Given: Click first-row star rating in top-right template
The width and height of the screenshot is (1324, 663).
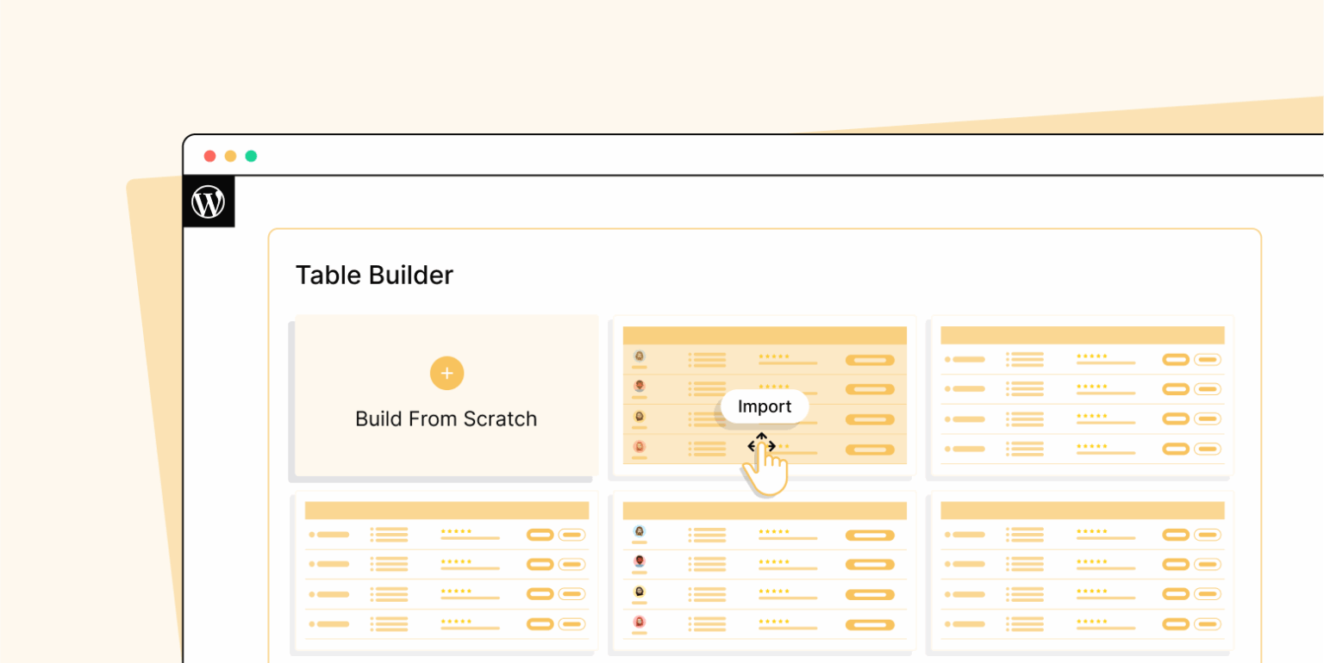Looking at the screenshot, I should (x=1092, y=355).
